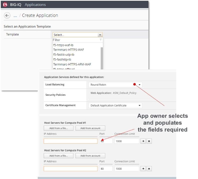Pick the f5-fastl4-udp-lb template
The image size is (198, 179).
[x=64, y=54]
